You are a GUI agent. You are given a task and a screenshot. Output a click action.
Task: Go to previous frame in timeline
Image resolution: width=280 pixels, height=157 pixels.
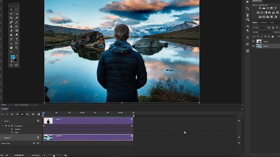(7, 114)
